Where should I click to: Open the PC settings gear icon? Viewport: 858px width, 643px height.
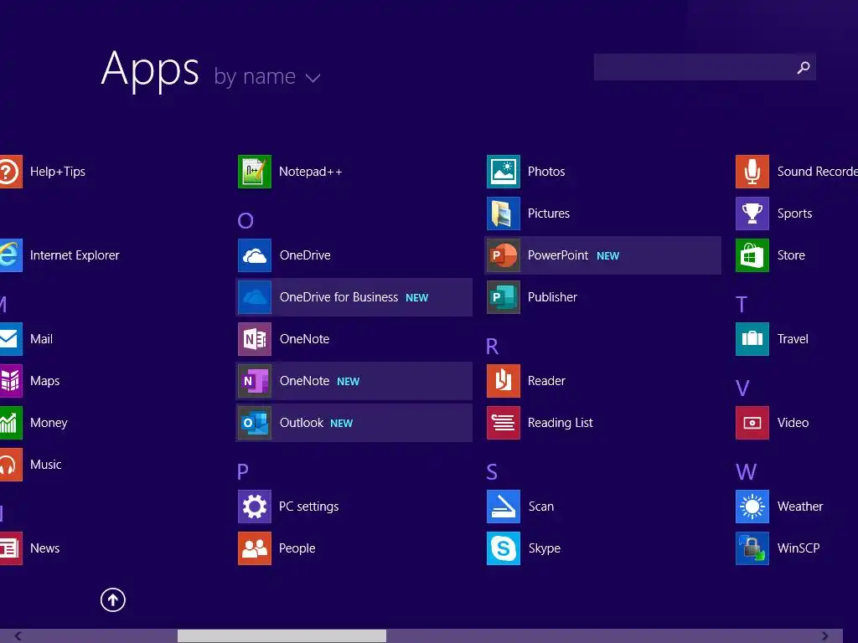tap(255, 507)
